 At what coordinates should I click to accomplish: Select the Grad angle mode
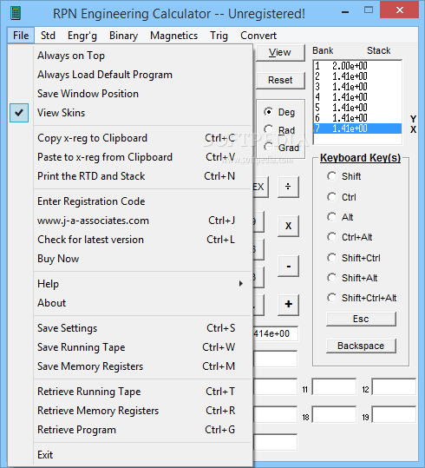coord(282,148)
